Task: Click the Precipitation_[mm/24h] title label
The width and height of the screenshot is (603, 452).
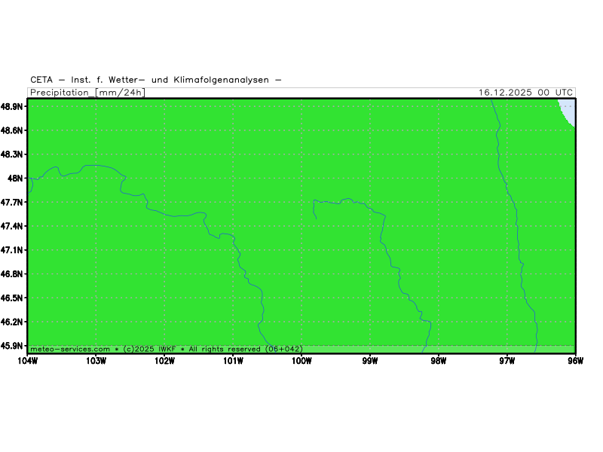Action: coord(87,93)
